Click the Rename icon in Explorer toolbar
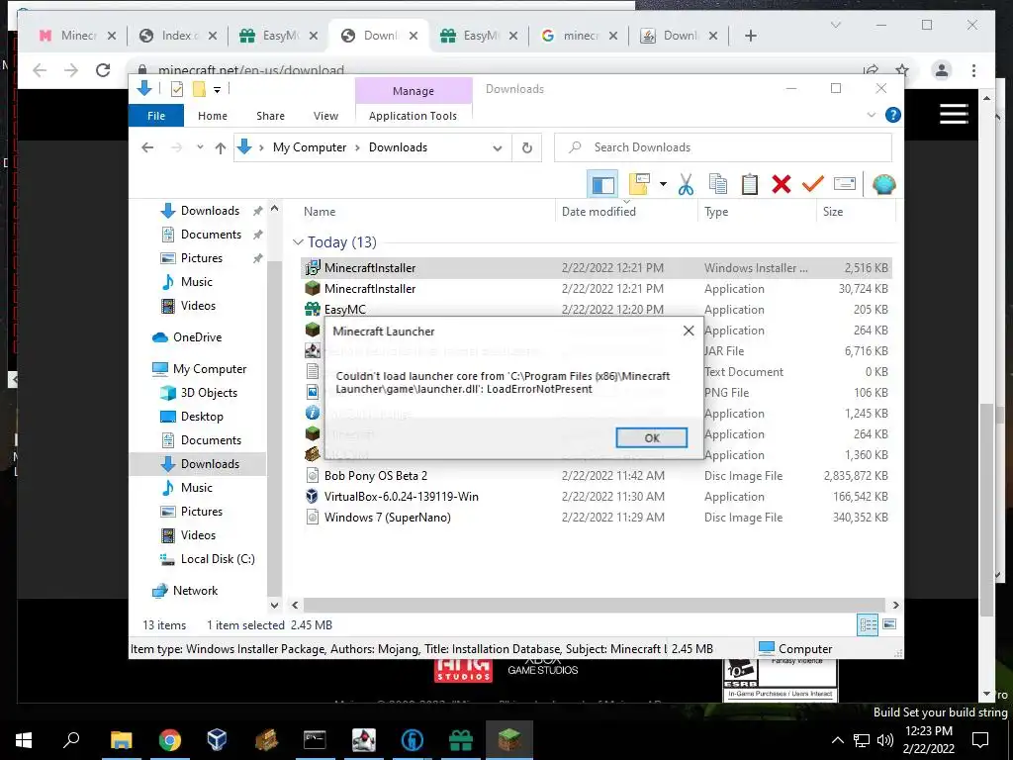Screen dimensions: 1013x760 845,185
